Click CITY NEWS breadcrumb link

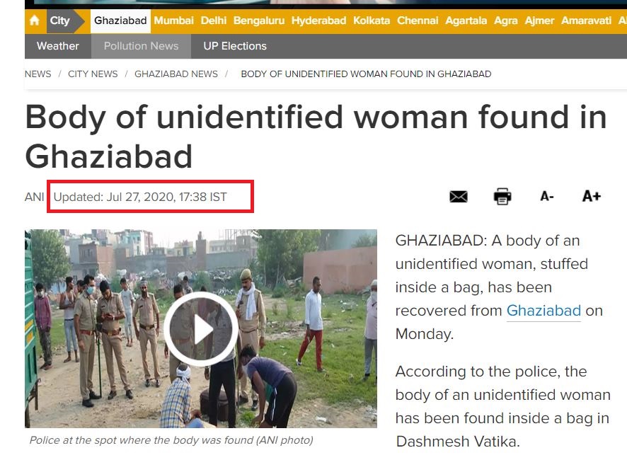point(93,74)
